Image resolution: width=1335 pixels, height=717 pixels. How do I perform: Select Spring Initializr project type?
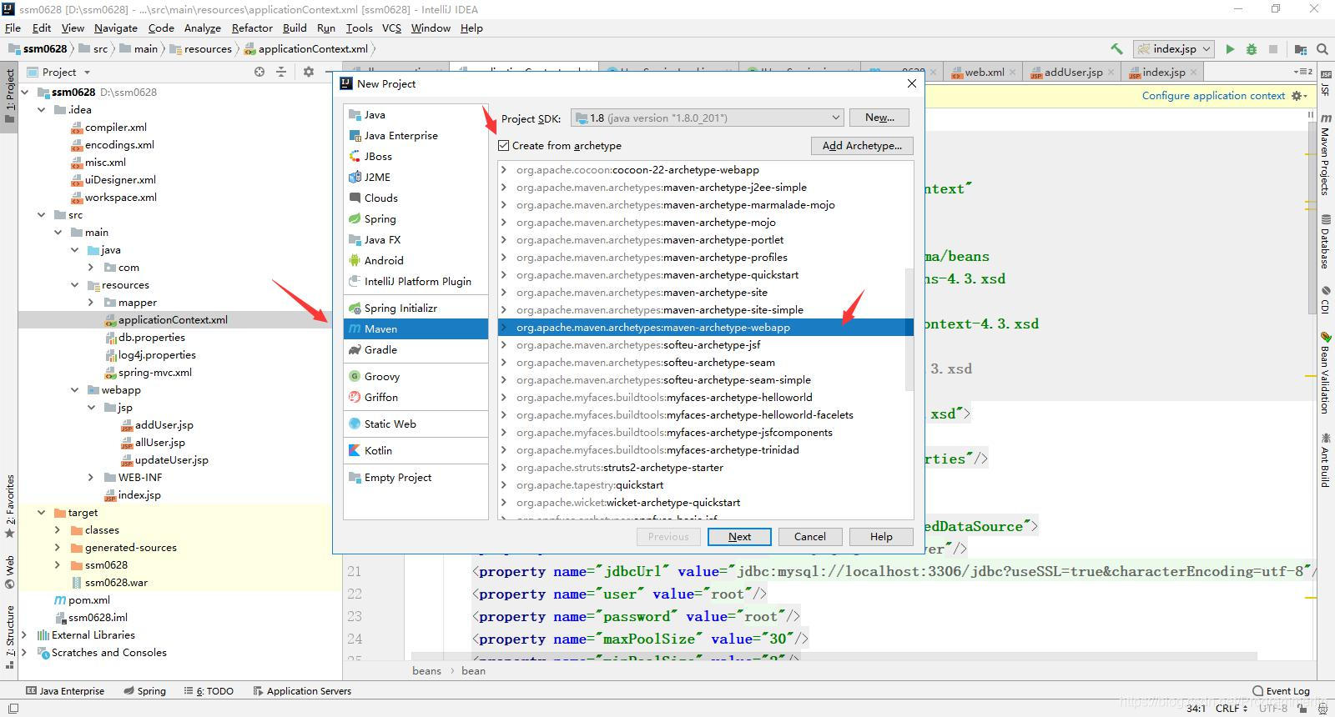(416, 308)
